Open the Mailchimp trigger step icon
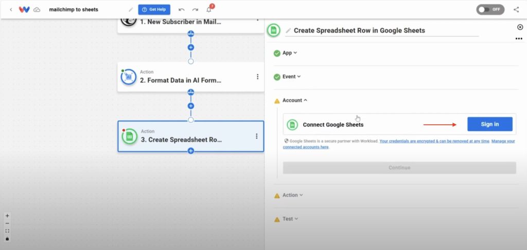 pos(128,22)
